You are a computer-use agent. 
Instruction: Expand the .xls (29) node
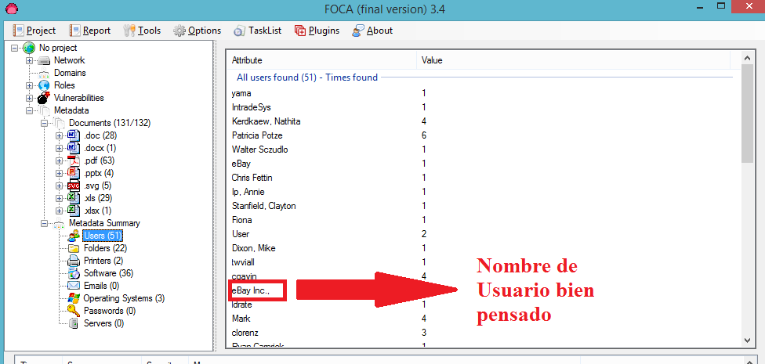pos(59,198)
